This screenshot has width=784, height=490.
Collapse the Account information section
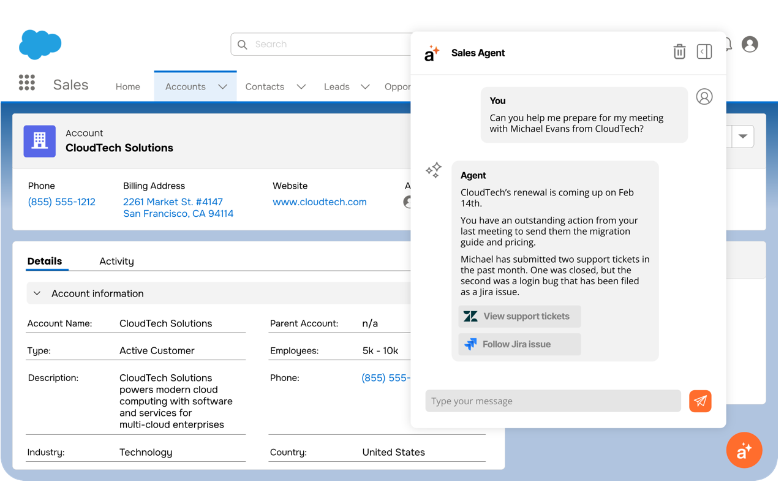tap(37, 294)
